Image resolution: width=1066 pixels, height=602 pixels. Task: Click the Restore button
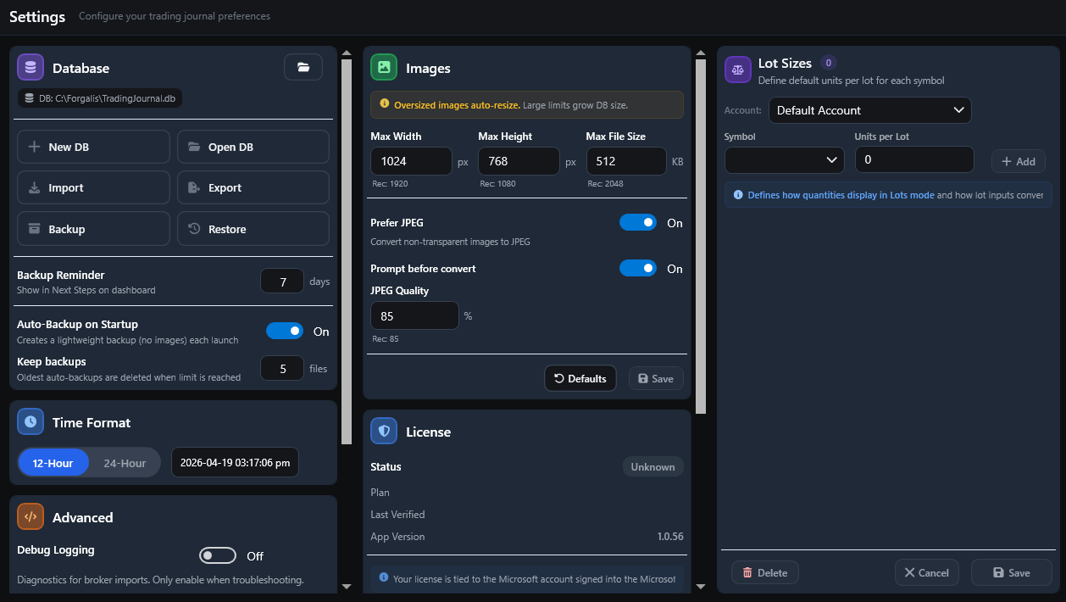(x=253, y=229)
